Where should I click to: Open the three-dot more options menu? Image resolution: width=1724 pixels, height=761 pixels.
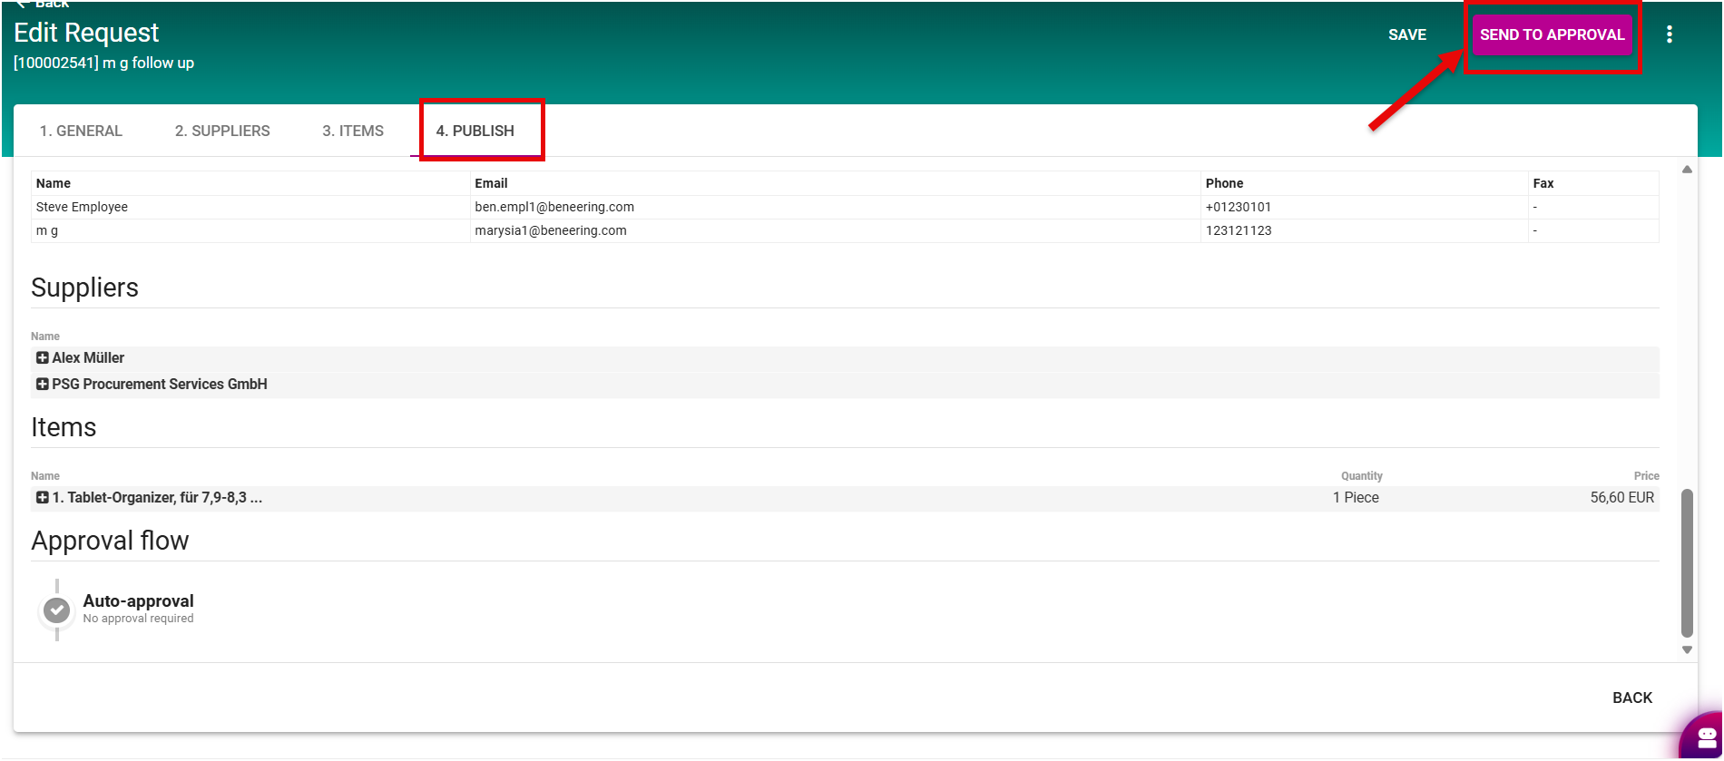[x=1669, y=34]
